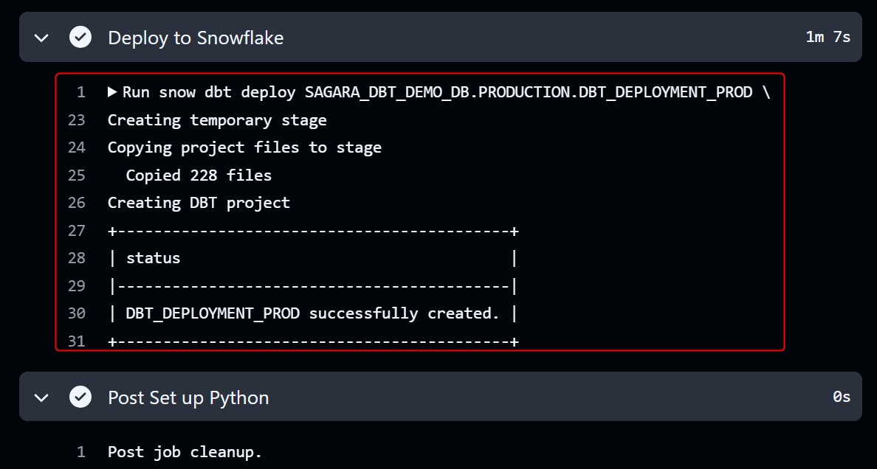Open line number 24 permalink
The image size is (877, 469).
tap(77, 147)
